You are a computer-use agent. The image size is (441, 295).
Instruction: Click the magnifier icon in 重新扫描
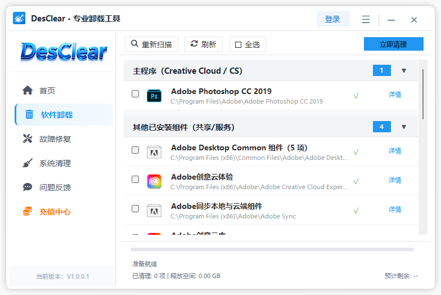coord(135,44)
